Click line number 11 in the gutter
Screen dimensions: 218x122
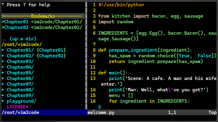pos(93,67)
